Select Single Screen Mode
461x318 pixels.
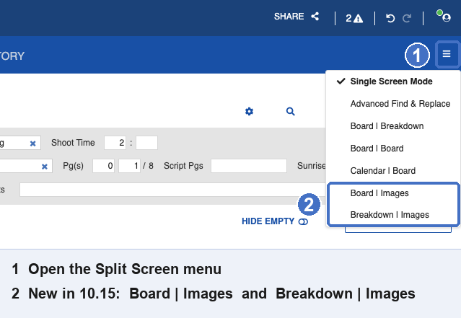[x=392, y=81]
